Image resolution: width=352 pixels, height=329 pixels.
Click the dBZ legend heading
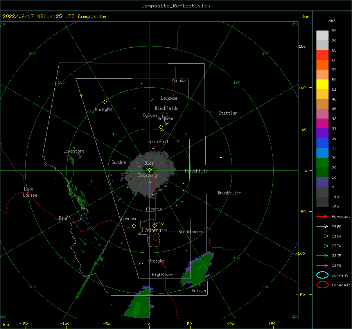332,21
